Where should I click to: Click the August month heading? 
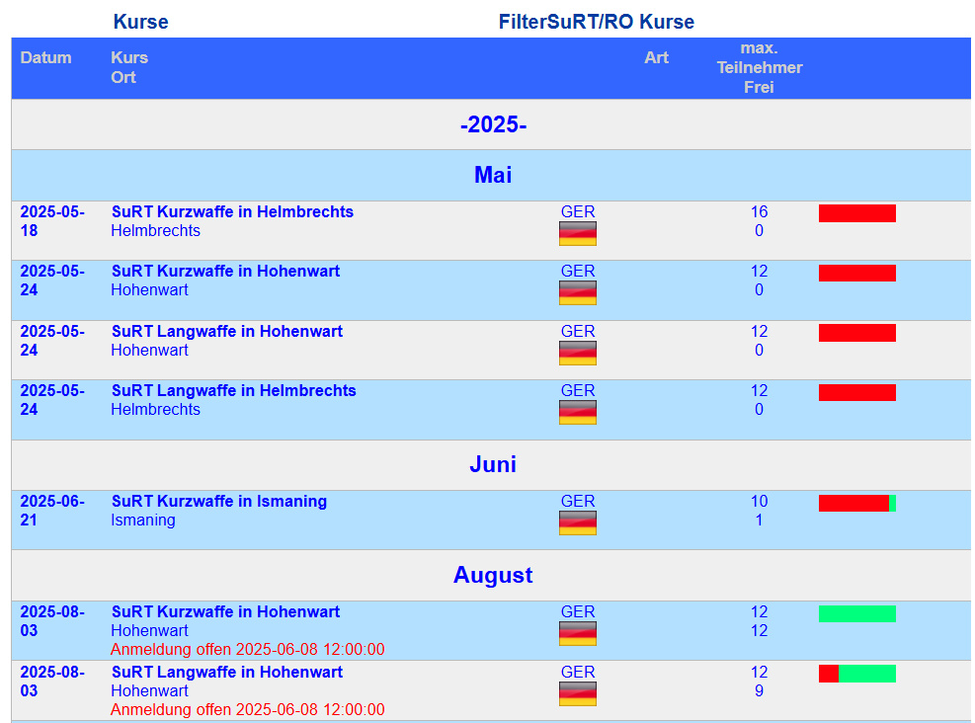(493, 575)
